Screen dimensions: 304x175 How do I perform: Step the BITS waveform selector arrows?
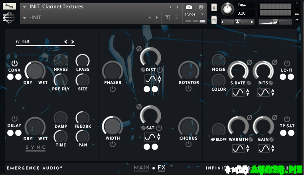tap(273, 92)
